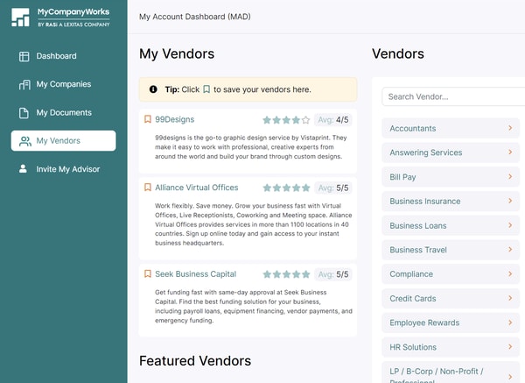Click the MyCompanyWorks logo icon
Screen dimensions: 525x383
point(20,18)
